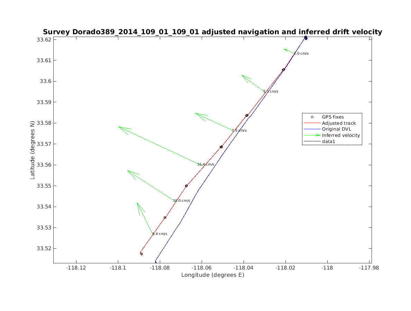Click the arrowhead of the 9.4 cm/s arrow
Image resolution: width=411 pixels, height=311 pixels.
[x=137, y=203]
